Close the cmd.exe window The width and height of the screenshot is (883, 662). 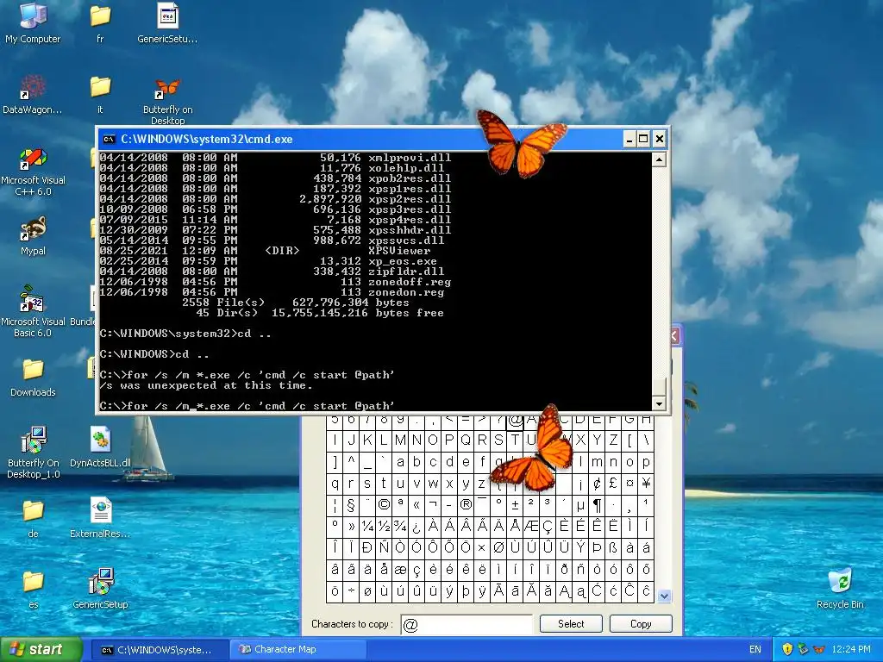pyautogui.click(x=660, y=139)
